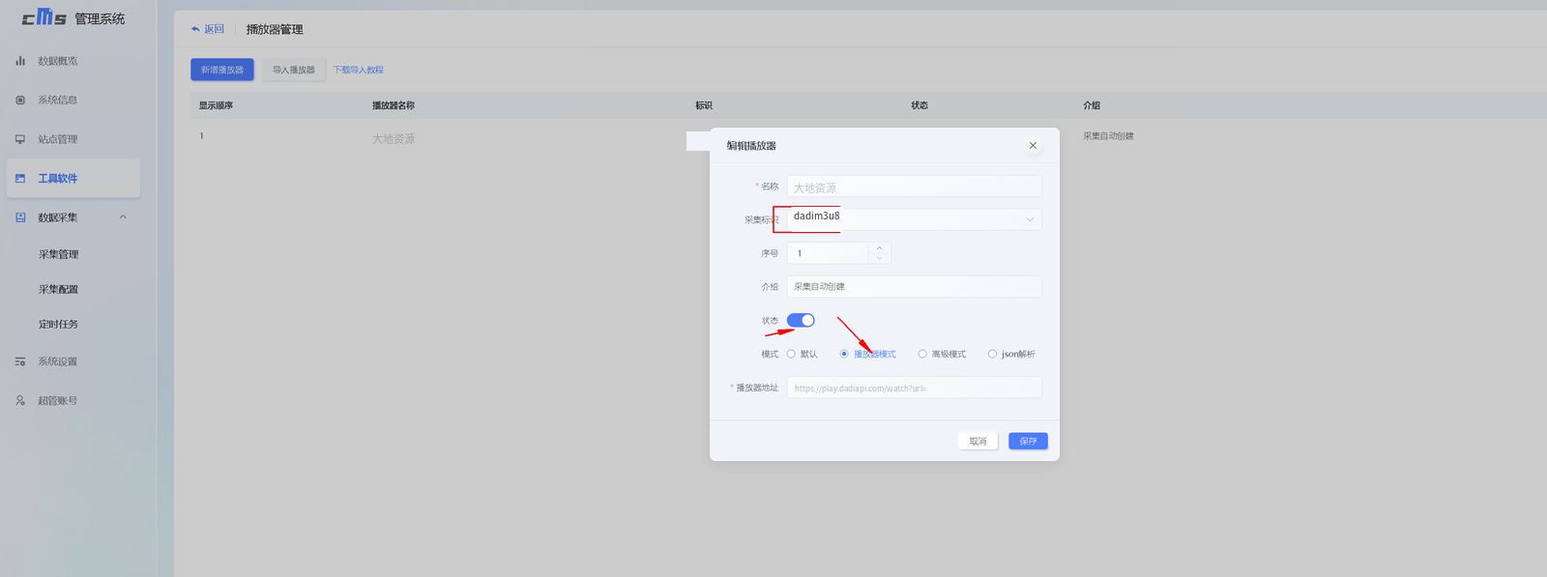The height and width of the screenshot is (577, 1547).
Task: Click the 播放器管理 page title
Action: [275, 29]
